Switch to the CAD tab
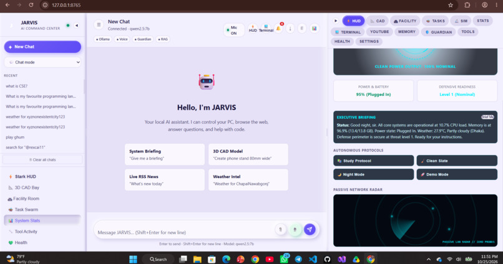503x264 pixels. coord(377,21)
